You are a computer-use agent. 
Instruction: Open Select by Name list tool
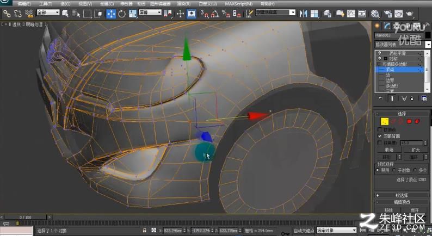click(x=76, y=14)
